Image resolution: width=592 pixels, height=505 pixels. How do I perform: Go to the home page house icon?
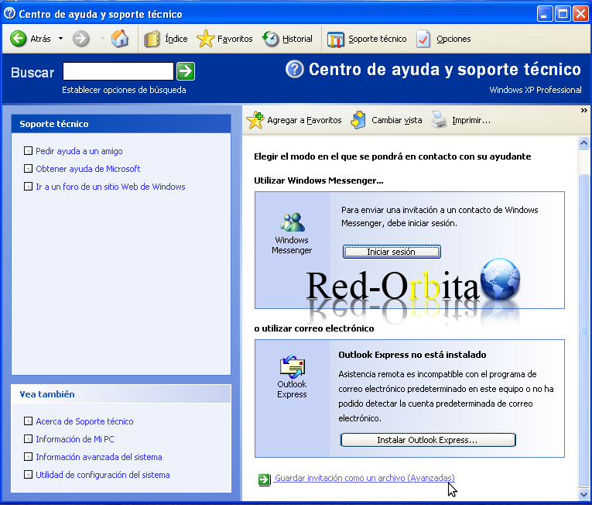click(x=120, y=39)
